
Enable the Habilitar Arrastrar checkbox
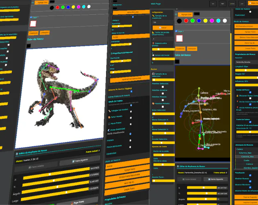pyautogui.click(x=163, y=93)
